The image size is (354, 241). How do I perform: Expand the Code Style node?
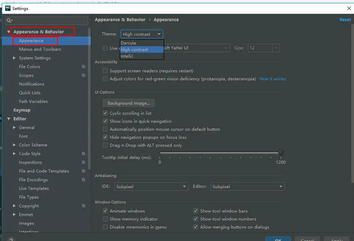tap(14, 153)
